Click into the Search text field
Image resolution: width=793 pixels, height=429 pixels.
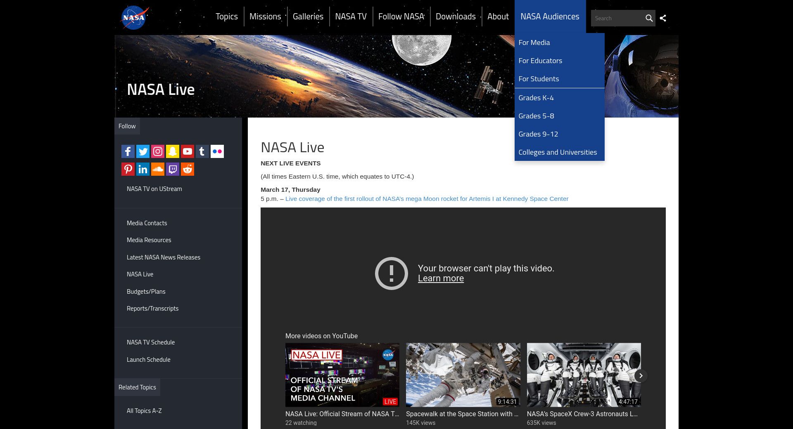(617, 18)
